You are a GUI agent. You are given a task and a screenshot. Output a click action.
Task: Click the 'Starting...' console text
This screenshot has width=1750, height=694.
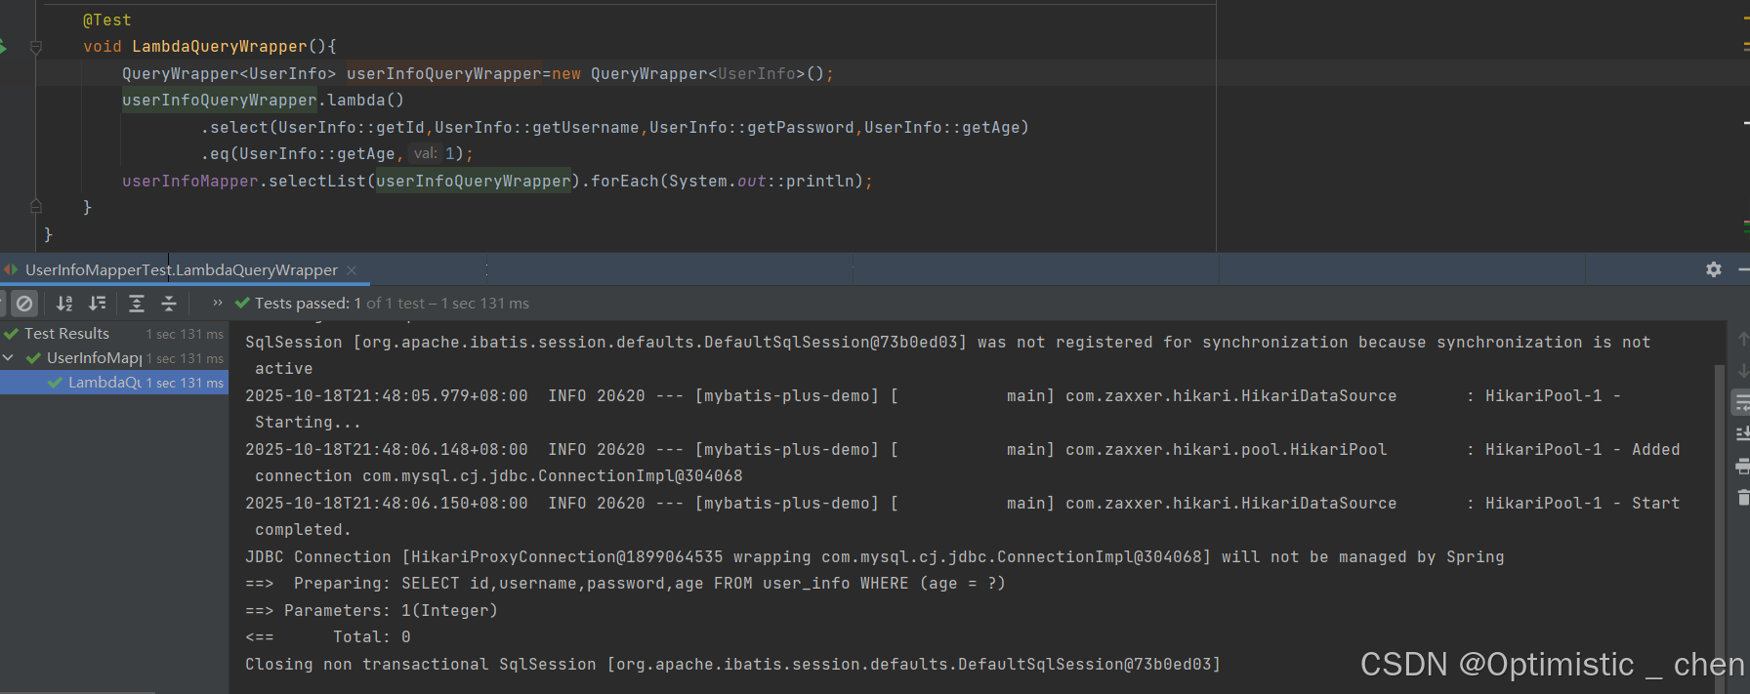pos(308,422)
